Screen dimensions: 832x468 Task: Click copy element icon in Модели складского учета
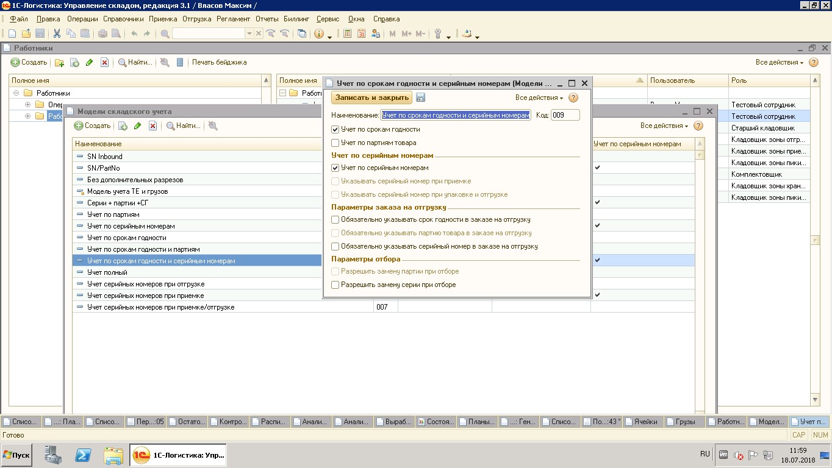click(x=123, y=126)
